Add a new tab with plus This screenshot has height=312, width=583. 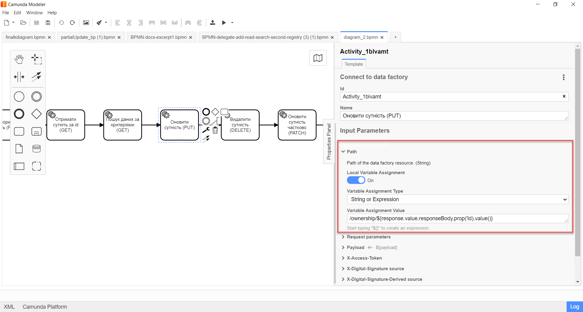[x=395, y=37]
